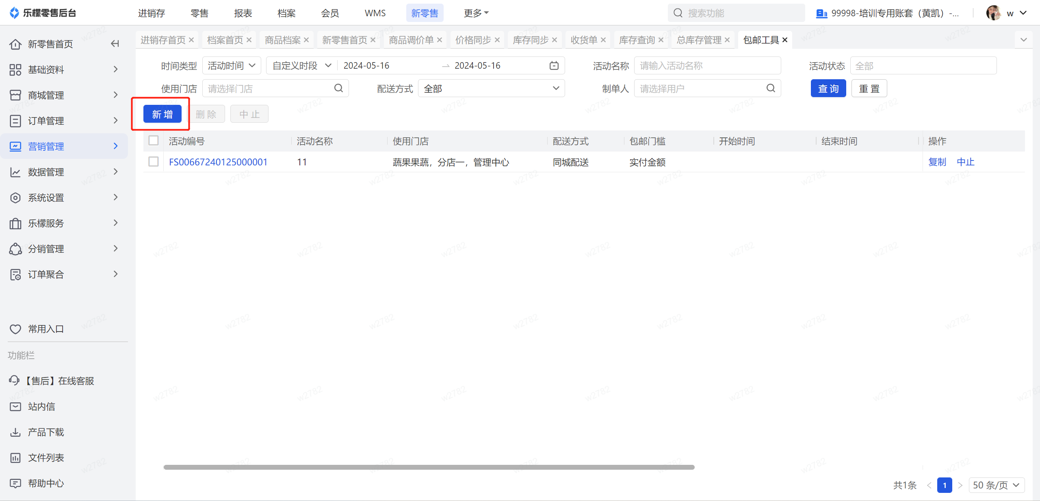Image resolution: width=1040 pixels, height=501 pixels.
Task: Close the 商品档案 tab
Action: click(x=306, y=40)
